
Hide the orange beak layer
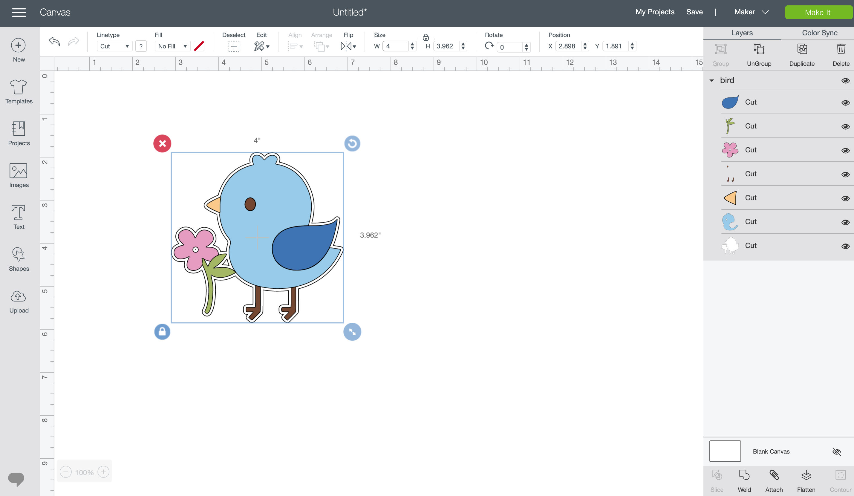pyautogui.click(x=845, y=198)
